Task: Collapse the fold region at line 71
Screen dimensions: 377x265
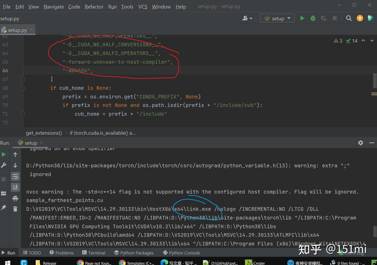Action: pos(23,114)
